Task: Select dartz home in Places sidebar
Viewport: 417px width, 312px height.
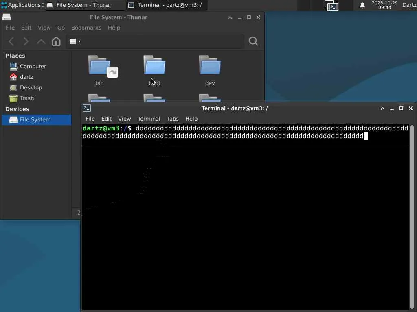Action: [x=26, y=77]
